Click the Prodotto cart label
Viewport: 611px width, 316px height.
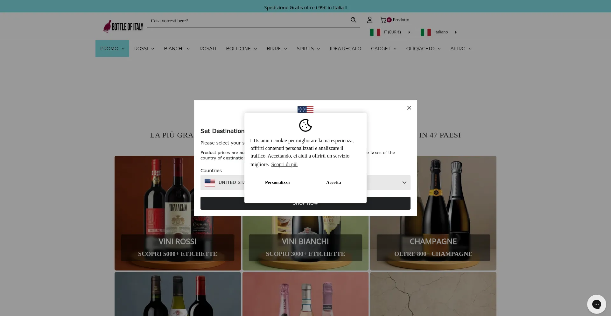point(401,20)
